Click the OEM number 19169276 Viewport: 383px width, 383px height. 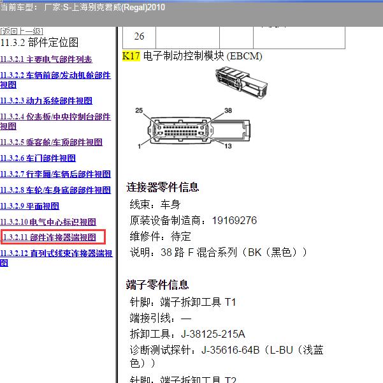(x=235, y=220)
